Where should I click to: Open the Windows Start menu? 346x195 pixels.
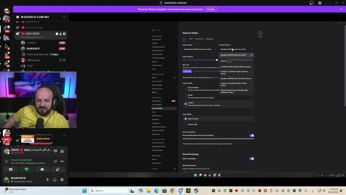(84, 191)
